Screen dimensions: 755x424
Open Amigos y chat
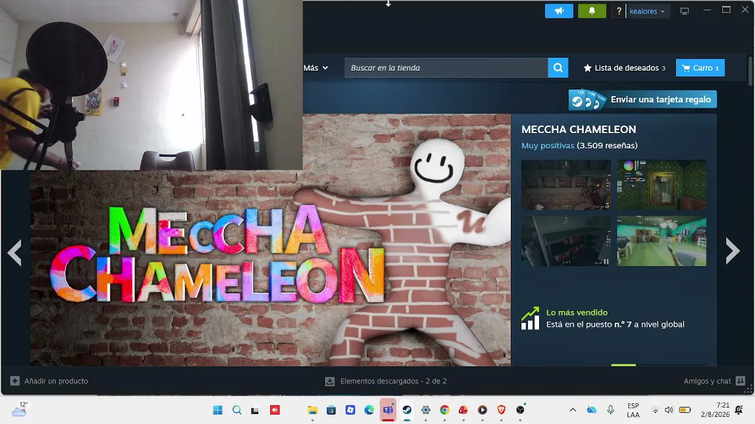(x=714, y=381)
